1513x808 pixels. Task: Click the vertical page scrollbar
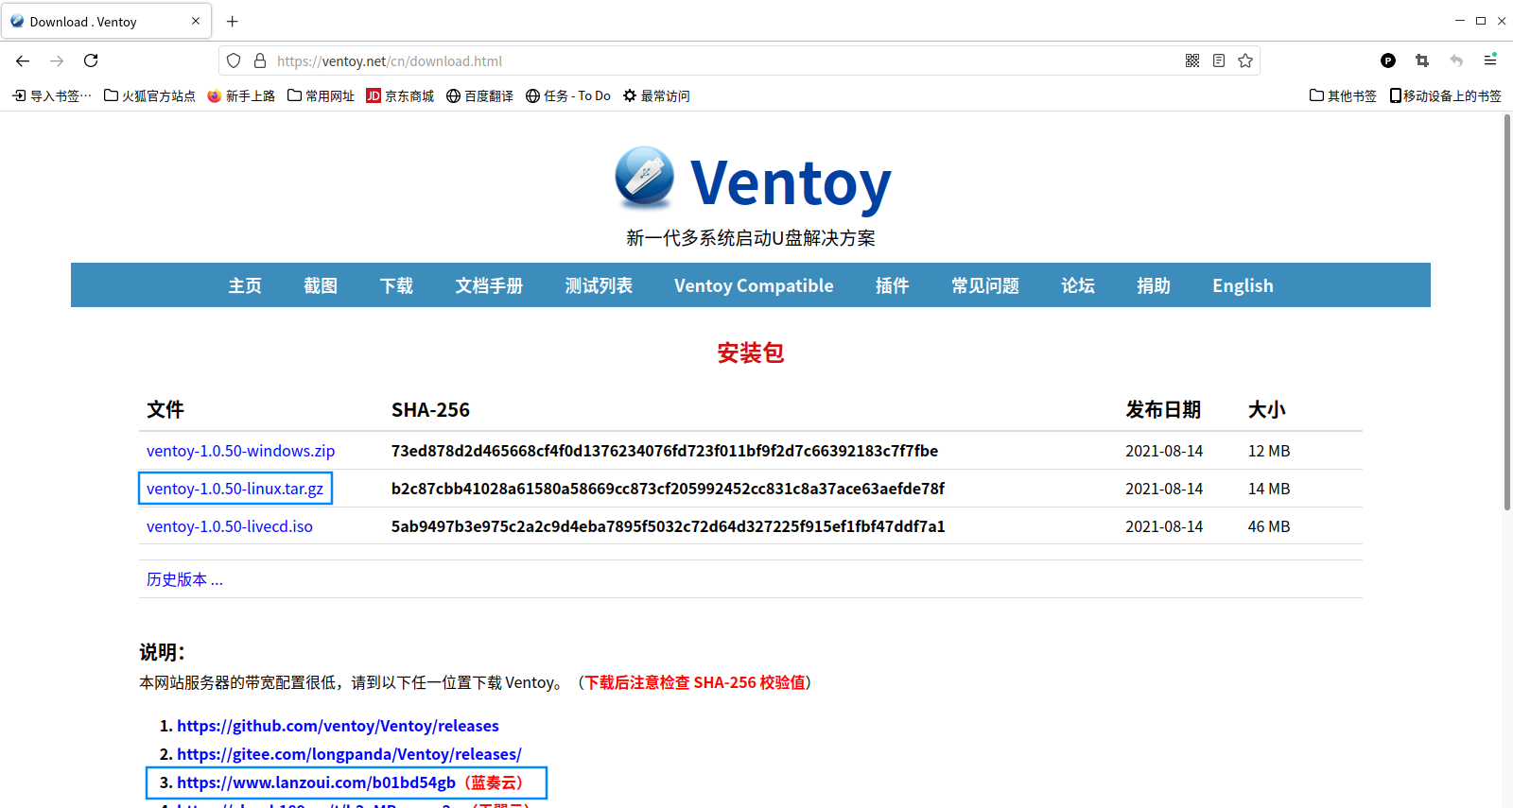[x=1507, y=312]
